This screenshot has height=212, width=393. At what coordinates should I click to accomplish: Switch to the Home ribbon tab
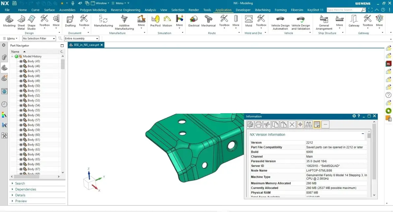22,10
